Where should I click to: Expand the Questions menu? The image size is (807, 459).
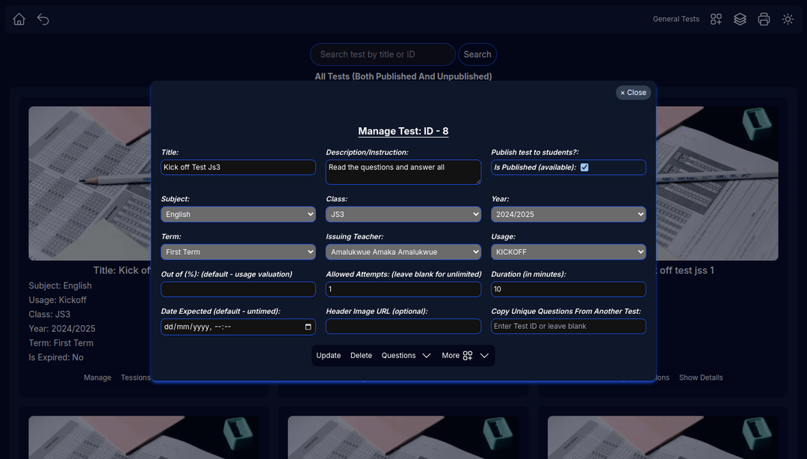click(x=406, y=356)
